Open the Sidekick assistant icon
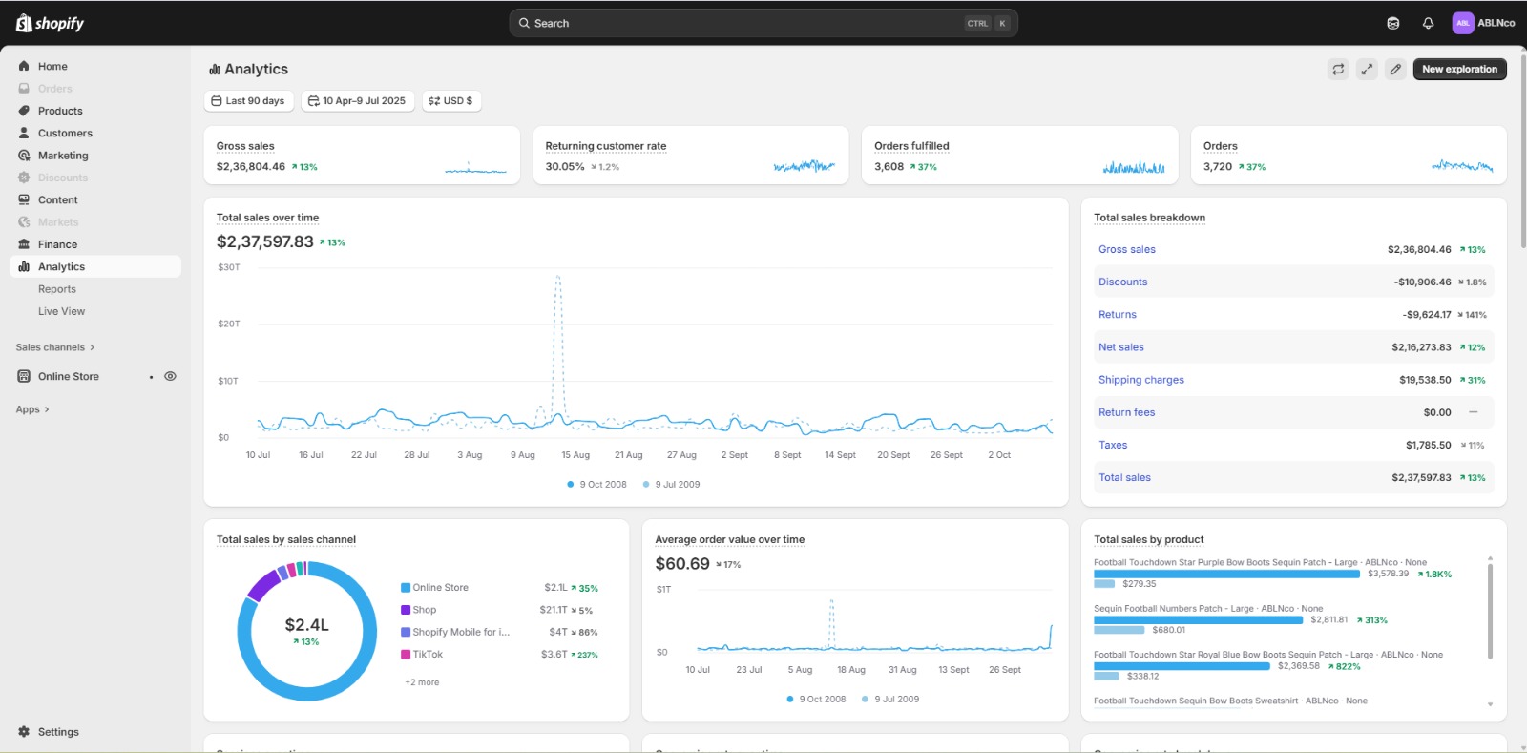Screen dimensions: 1527x753 tap(1392, 23)
